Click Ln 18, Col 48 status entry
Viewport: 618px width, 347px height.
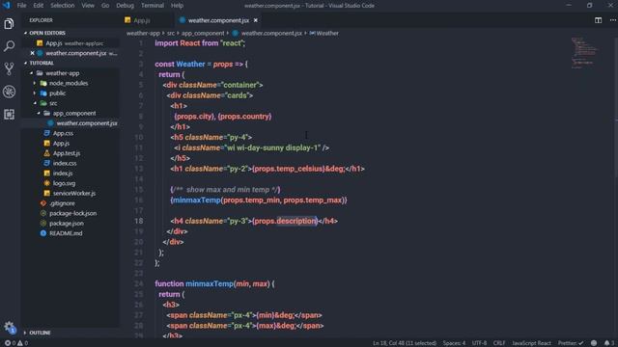pos(405,343)
